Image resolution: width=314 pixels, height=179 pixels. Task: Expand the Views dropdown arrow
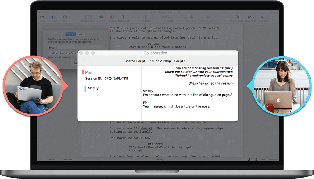(x=46, y=17)
